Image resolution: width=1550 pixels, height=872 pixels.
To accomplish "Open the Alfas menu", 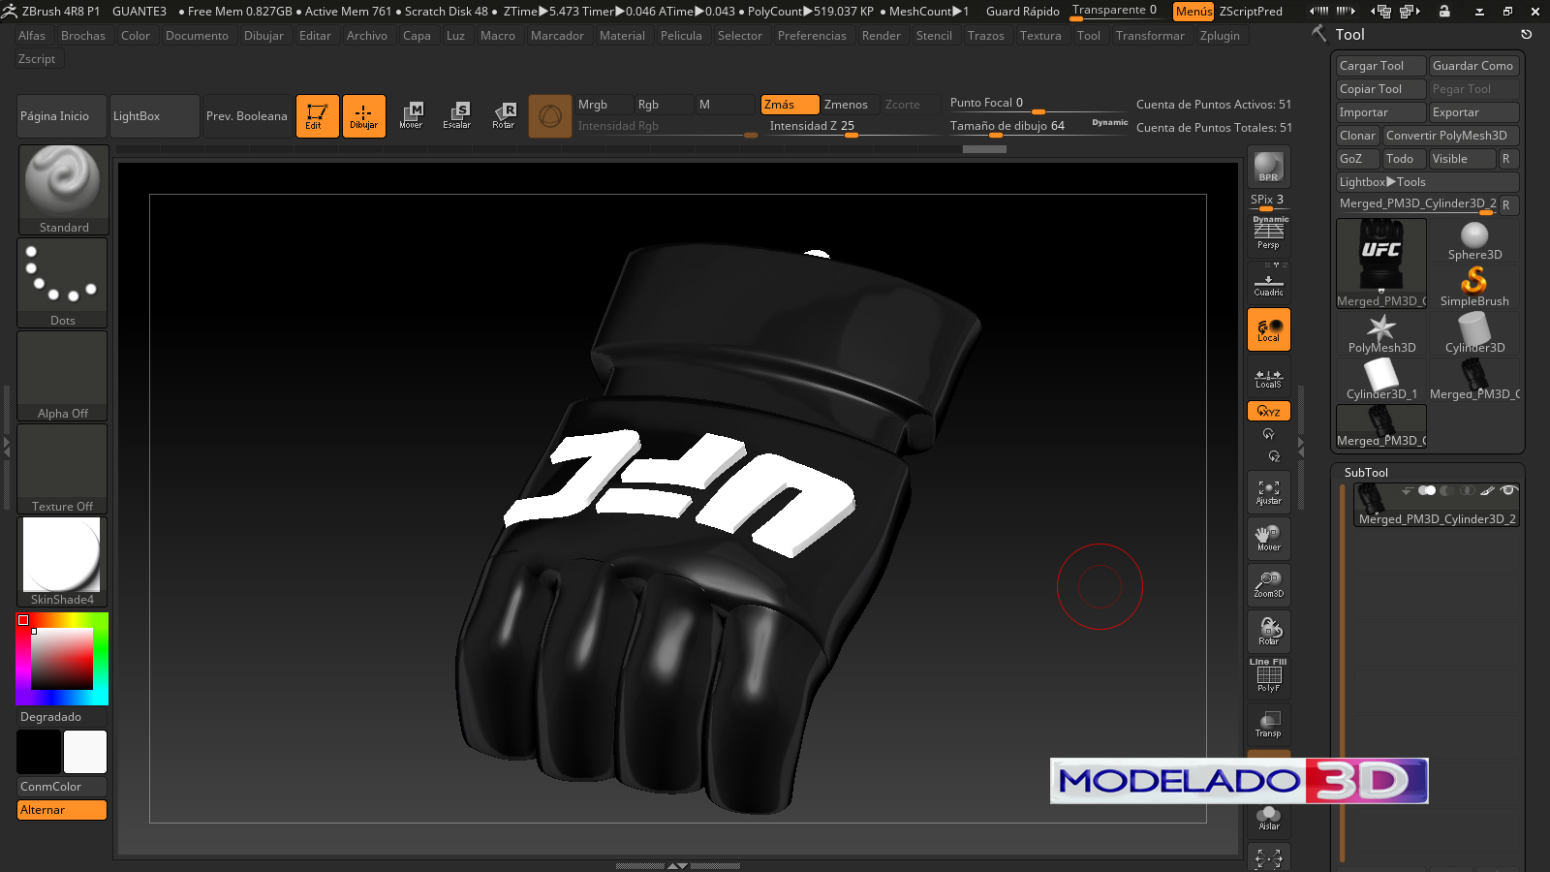I will point(32,36).
